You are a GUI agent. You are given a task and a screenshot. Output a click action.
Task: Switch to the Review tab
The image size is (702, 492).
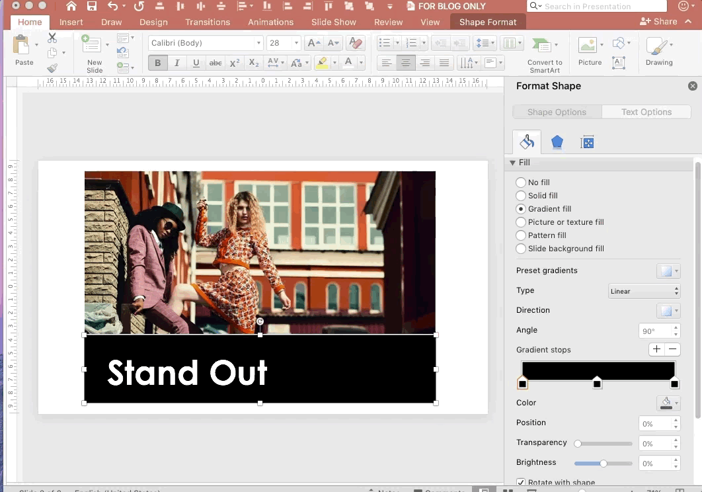388,22
